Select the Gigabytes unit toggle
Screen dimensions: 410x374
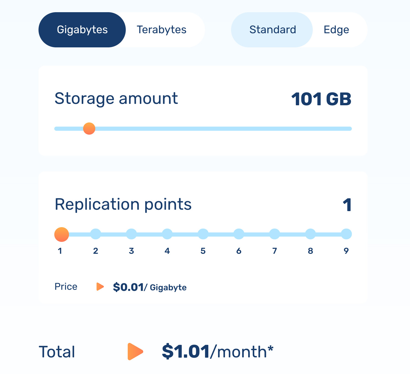(82, 30)
